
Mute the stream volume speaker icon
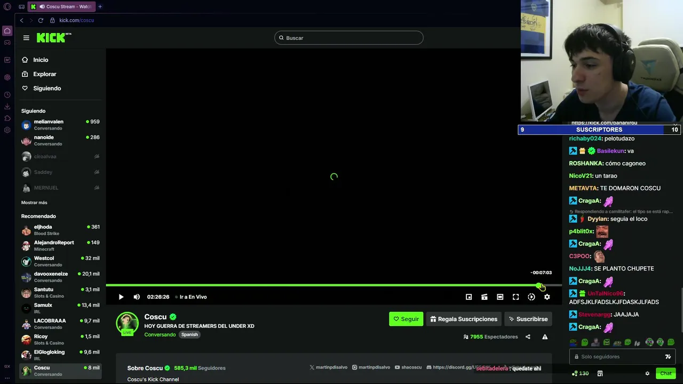(137, 297)
